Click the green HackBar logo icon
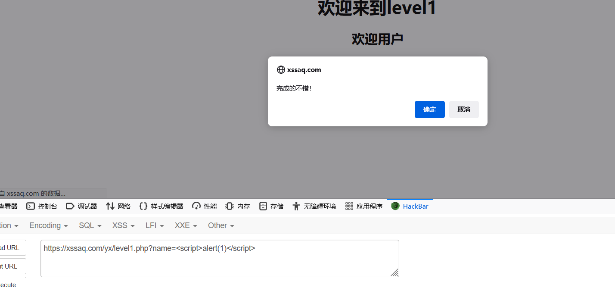615x291 pixels. [395, 206]
